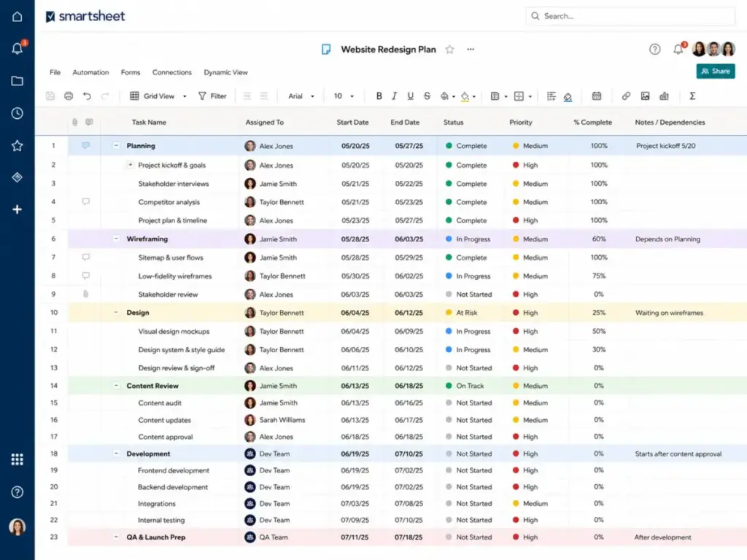Click the top-right Help icon
747x560 pixels.
point(655,49)
